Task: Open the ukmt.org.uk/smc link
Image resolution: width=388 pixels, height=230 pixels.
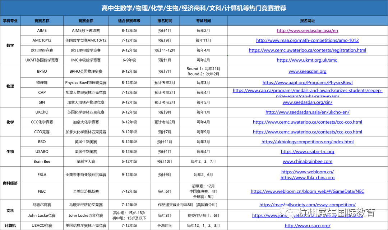Action: click(x=307, y=60)
